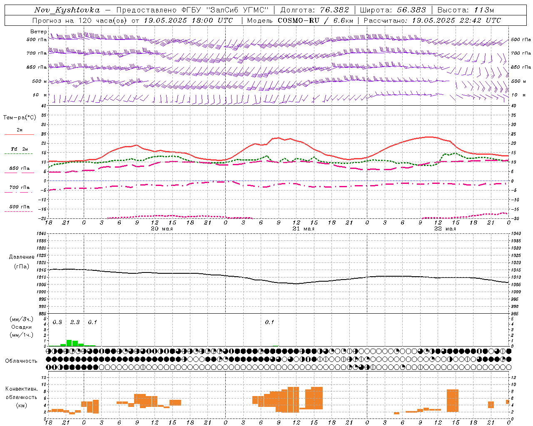533x426 pixels.
Task: Click the tallest green precipitation bar
Action: click(69, 343)
